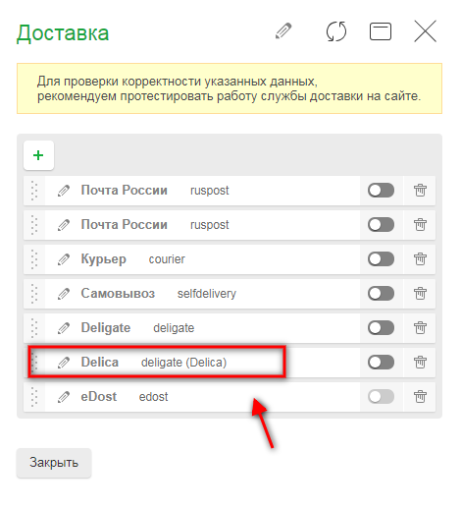
Task: Delete the Delica delivery via trash icon
Action: click(420, 362)
